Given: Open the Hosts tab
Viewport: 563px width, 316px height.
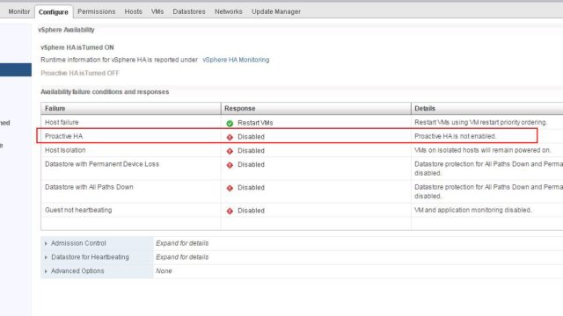Looking at the screenshot, I should pyautogui.click(x=133, y=11).
